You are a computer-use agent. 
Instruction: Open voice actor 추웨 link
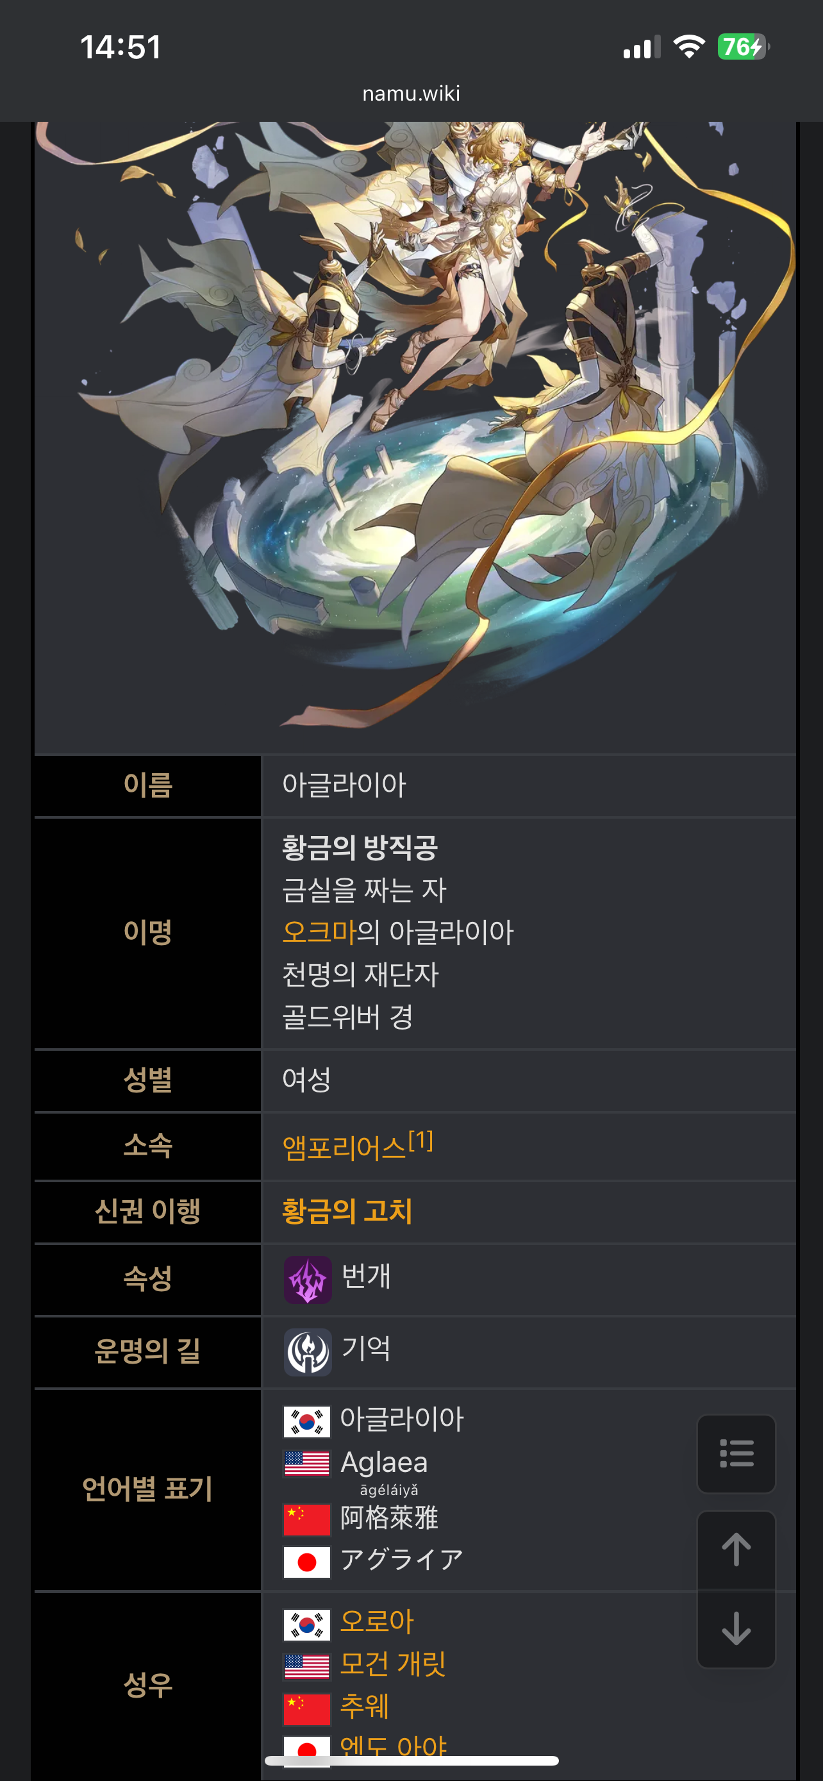(x=364, y=1705)
